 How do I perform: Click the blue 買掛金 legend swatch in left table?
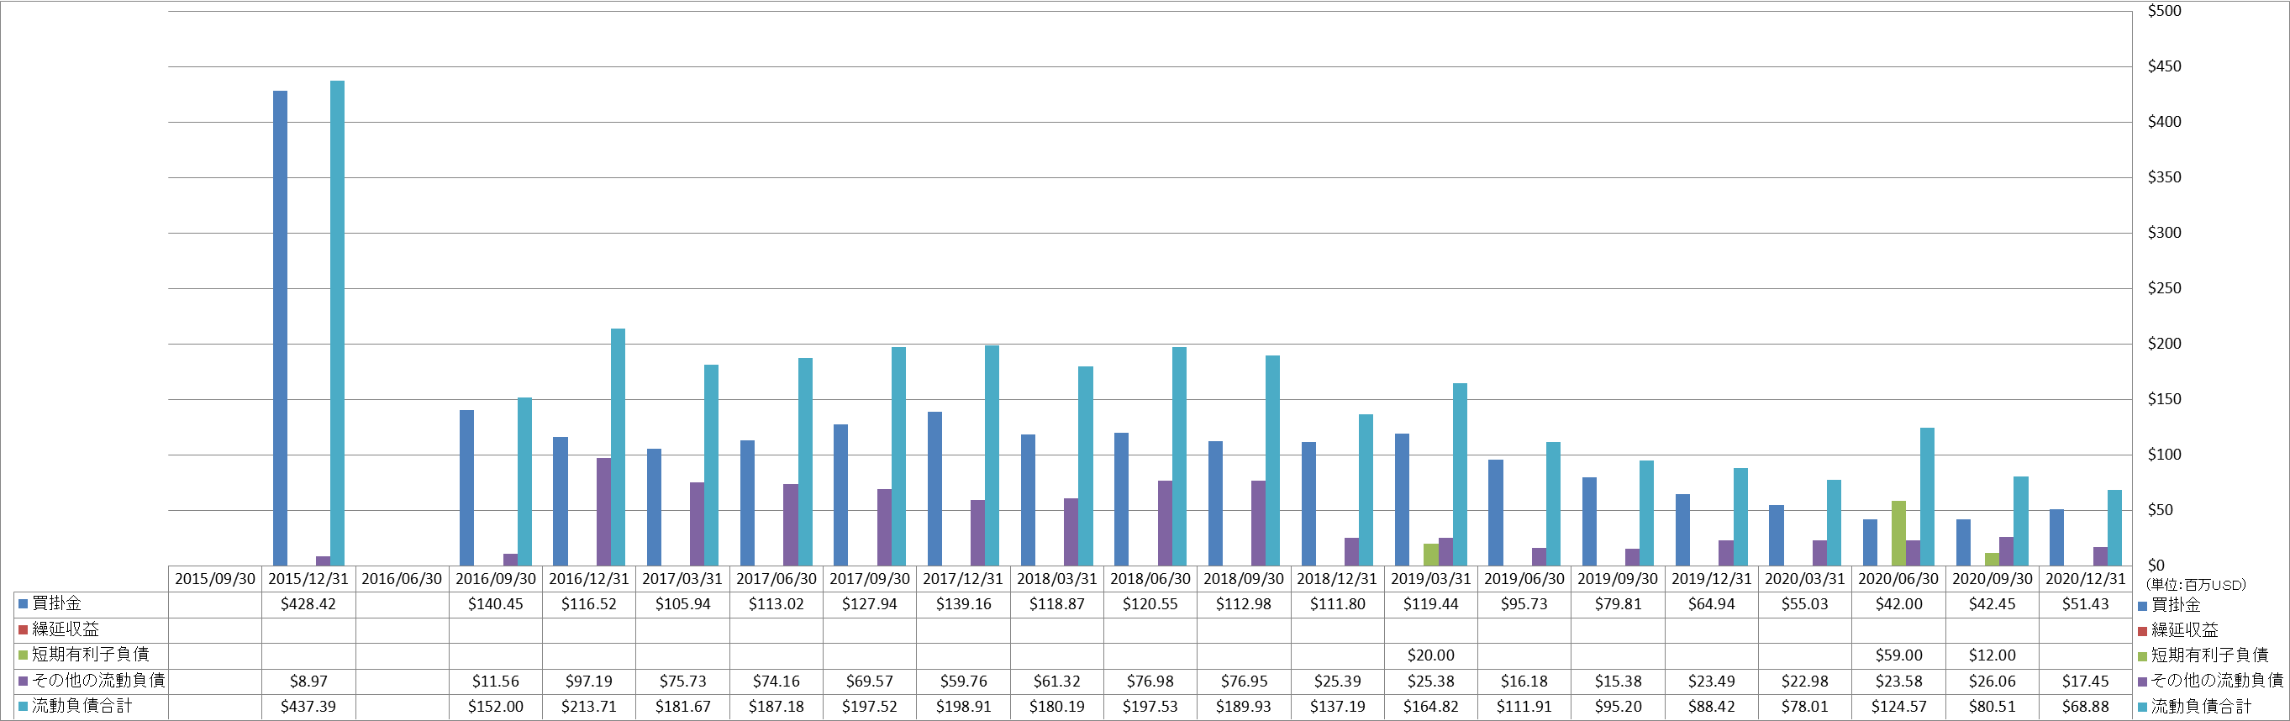pyautogui.click(x=24, y=604)
